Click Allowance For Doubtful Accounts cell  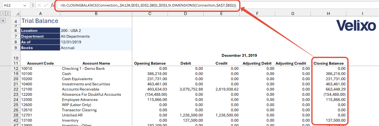pos(96,94)
